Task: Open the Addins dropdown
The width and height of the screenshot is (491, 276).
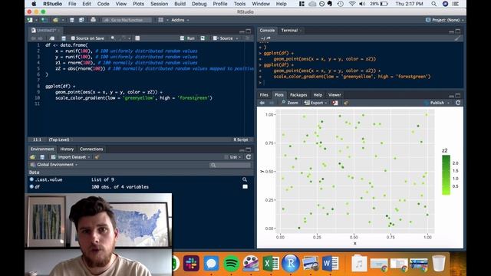Action: 180,20
